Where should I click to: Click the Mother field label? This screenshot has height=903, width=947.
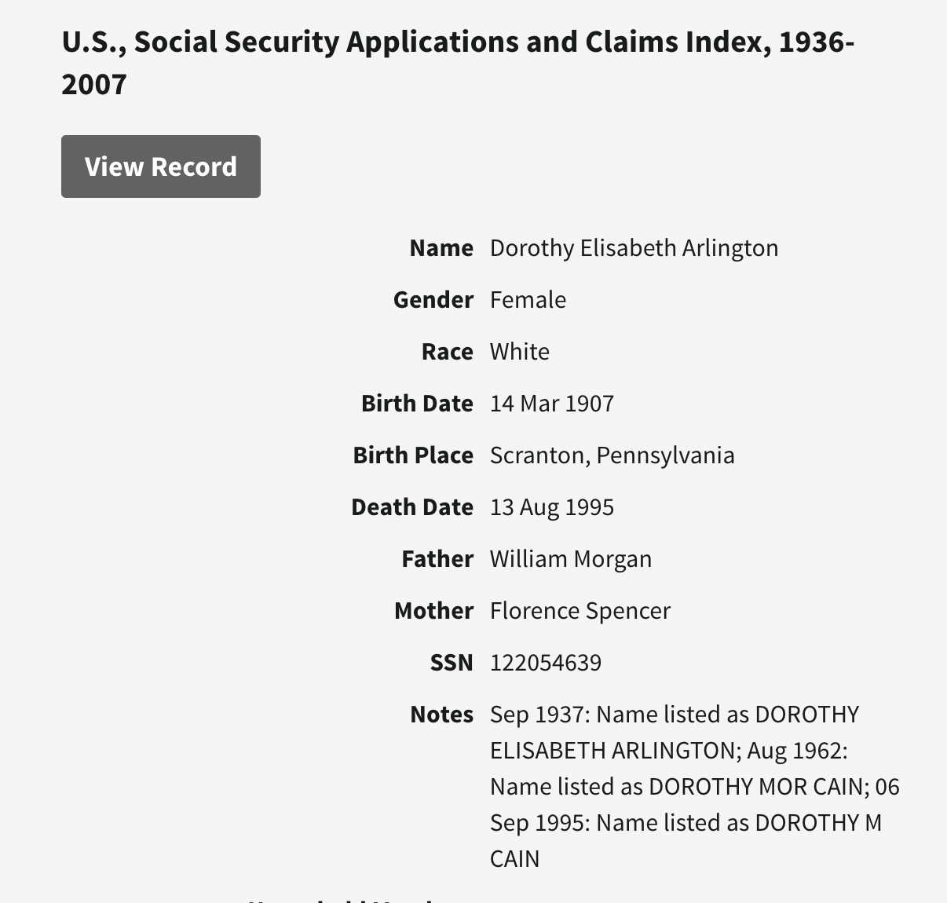click(433, 611)
